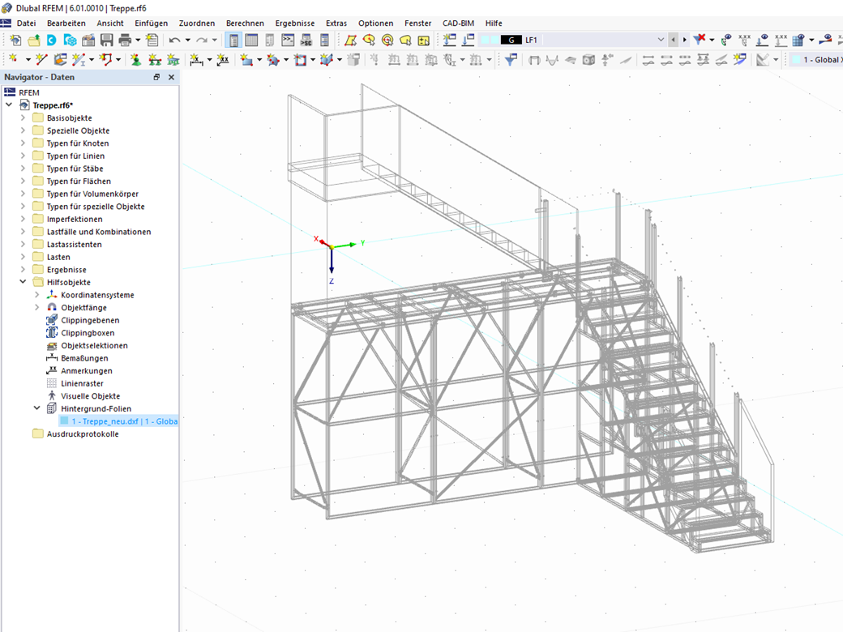The width and height of the screenshot is (843, 632).
Task: Open the Ergebnisse menu
Action: coord(294,23)
